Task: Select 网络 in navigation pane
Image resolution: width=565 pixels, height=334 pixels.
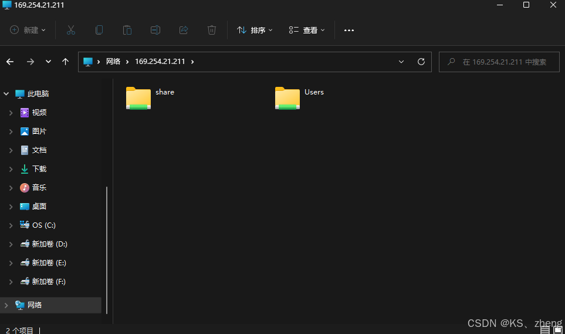Action: click(35, 305)
